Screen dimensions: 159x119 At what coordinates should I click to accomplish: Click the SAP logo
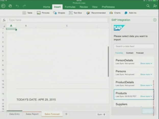coord(119,28)
